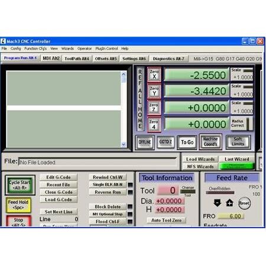
Task: Click the round feed rate Reset button
Action: point(244,203)
